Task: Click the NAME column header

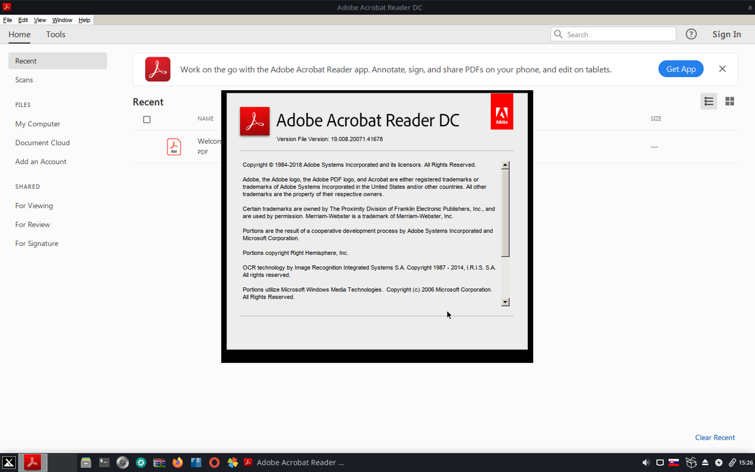Action: pyautogui.click(x=205, y=119)
